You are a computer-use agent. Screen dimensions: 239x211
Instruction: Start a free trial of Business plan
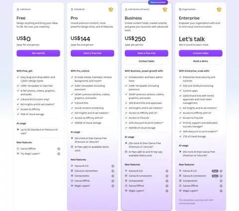click(146, 53)
